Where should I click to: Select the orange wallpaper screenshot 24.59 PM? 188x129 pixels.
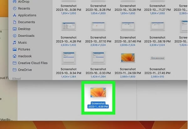[128, 57]
